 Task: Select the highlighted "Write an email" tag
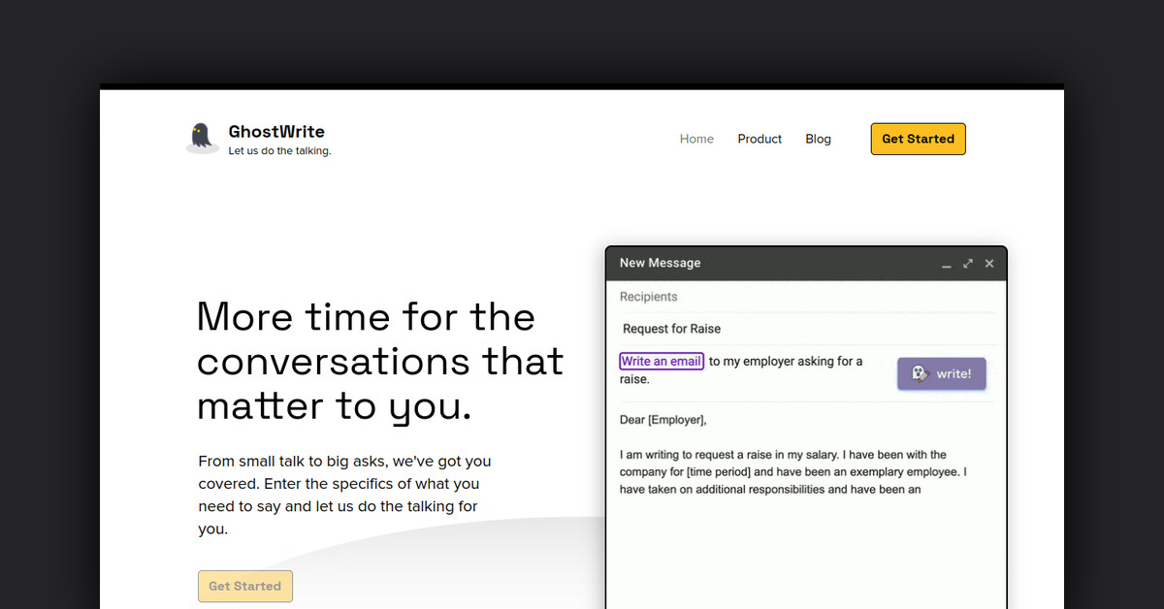click(x=662, y=362)
